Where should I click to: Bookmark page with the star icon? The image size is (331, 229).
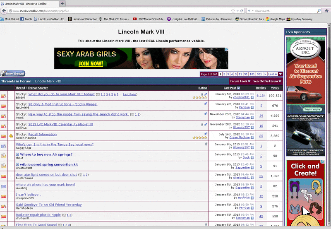[233, 11]
